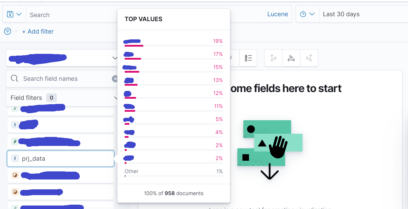Click the text type icon of prj_data

15,159
